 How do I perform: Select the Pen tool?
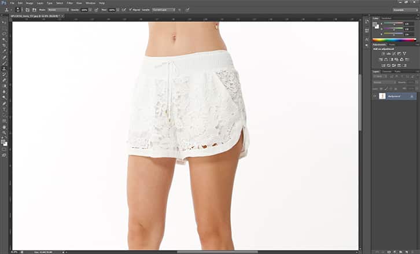(5, 104)
